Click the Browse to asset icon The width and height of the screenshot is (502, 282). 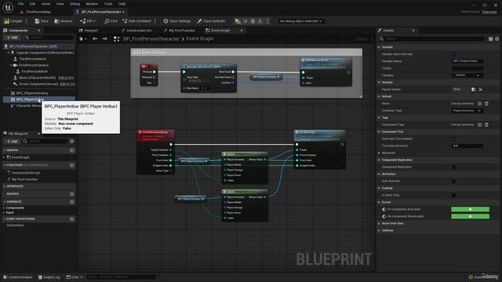tap(57, 21)
